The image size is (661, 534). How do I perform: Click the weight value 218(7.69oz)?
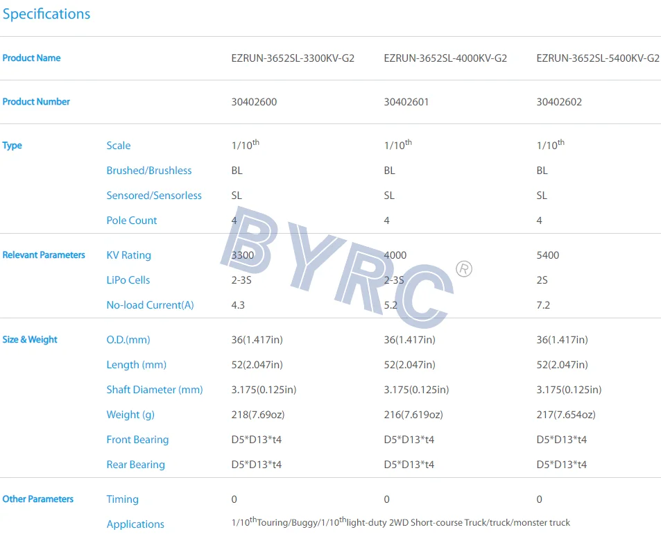click(258, 415)
